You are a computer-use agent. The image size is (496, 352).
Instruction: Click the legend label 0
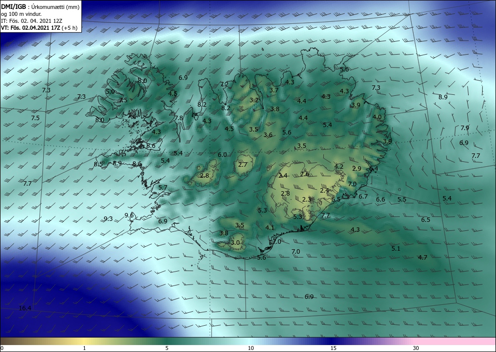coord(2,348)
